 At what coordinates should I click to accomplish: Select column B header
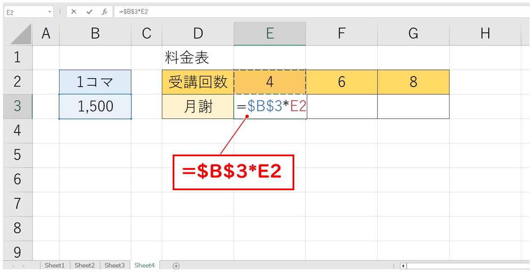tap(95, 34)
